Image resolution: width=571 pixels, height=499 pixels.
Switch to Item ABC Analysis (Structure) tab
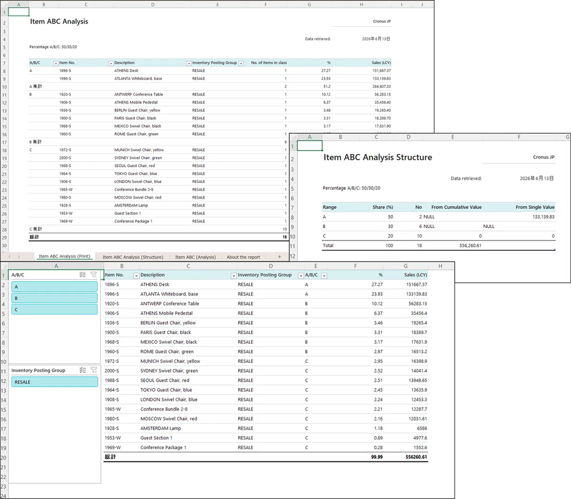[133, 257]
